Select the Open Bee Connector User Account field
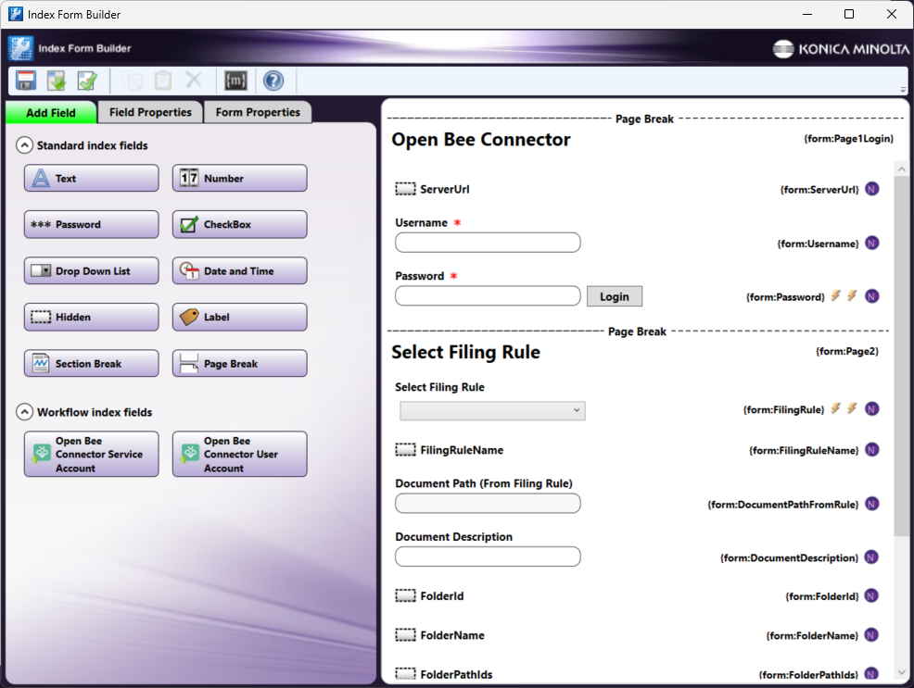Screen dimensions: 914x688 coord(239,453)
